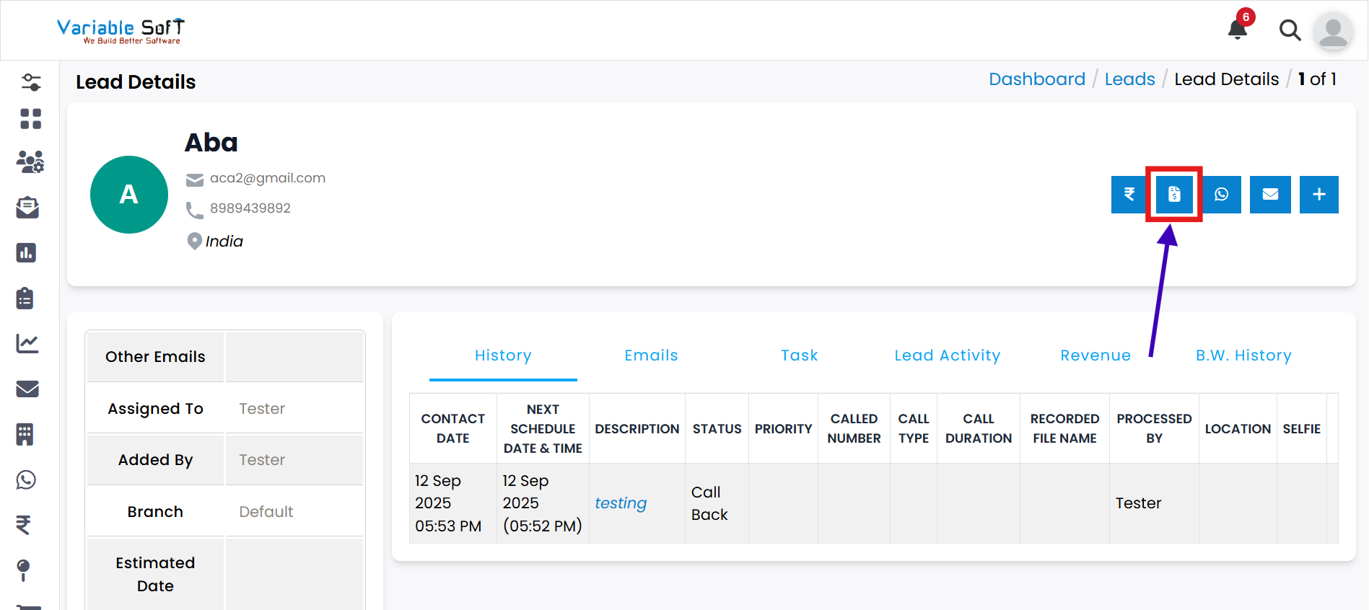1369x610 pixels.
Task: Open the notifications bell icon
Action: coord(1238,30)
